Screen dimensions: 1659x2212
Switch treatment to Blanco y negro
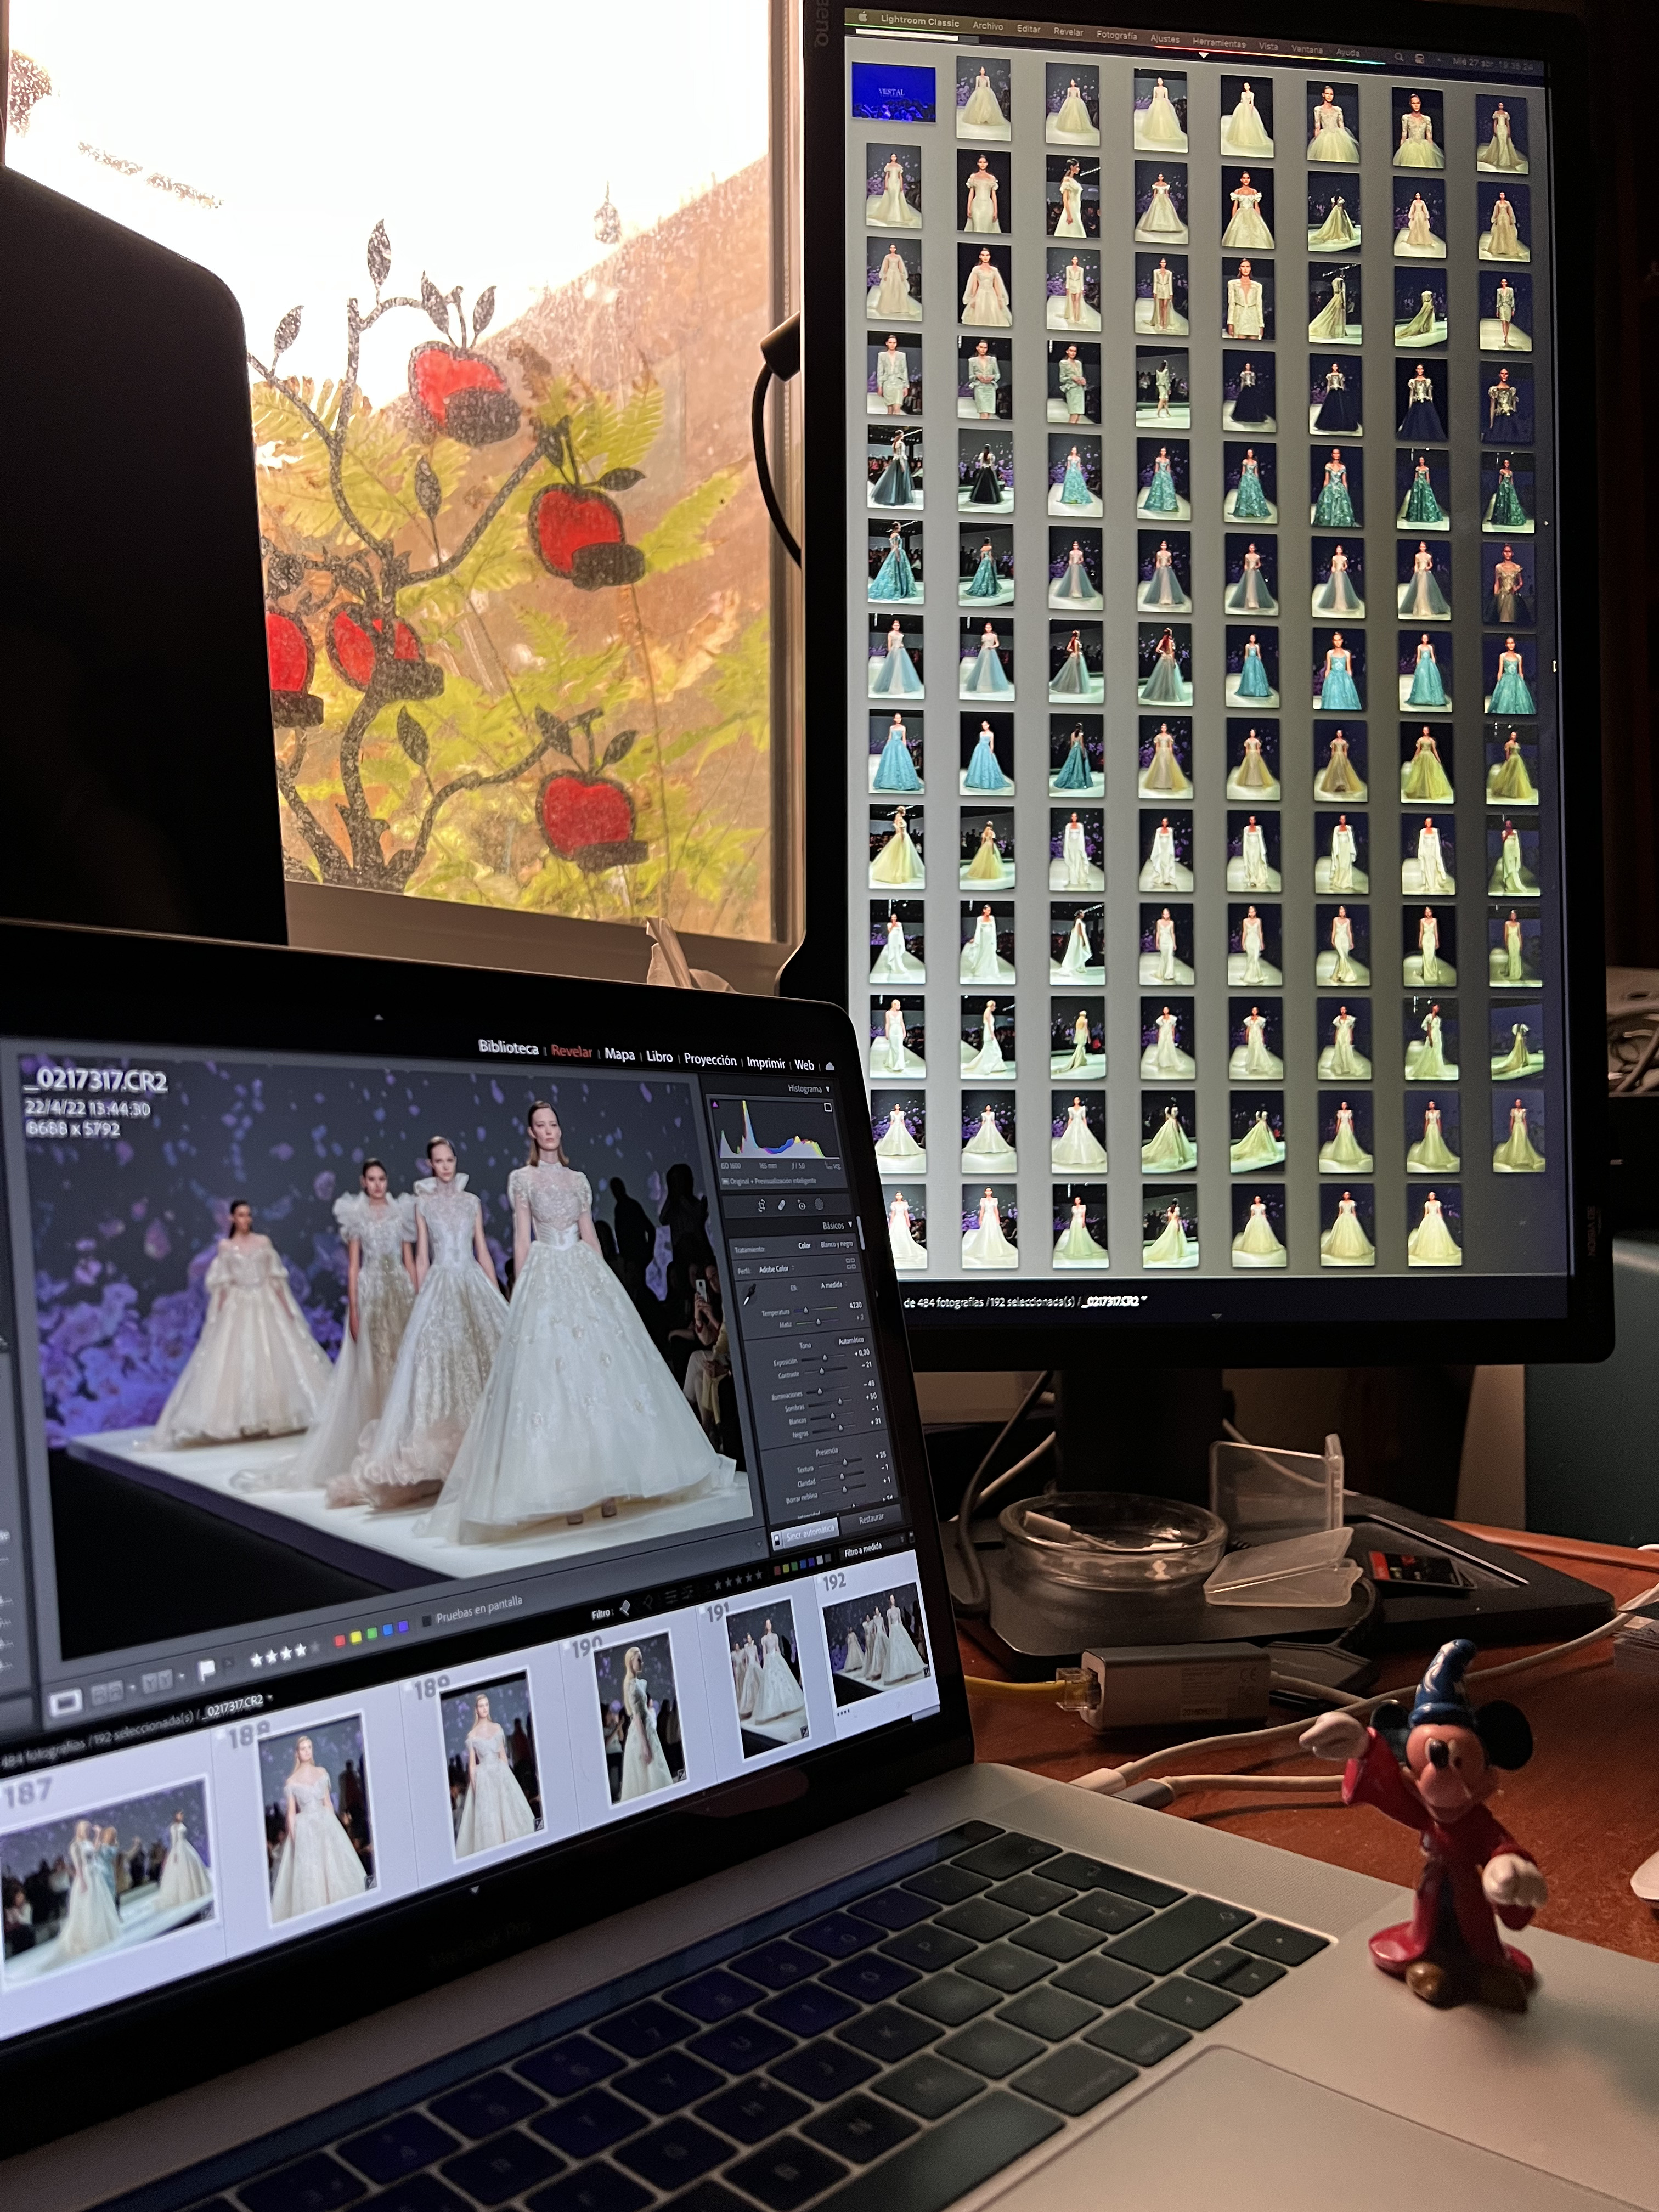click(837, 1245)
